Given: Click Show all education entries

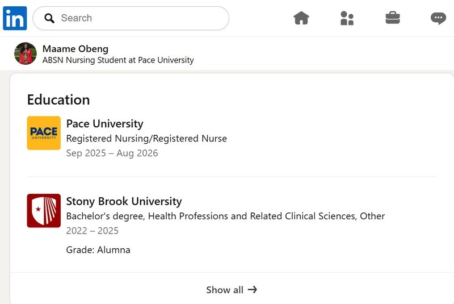Looking at the screenshot, I should click(x=232, y=290).
